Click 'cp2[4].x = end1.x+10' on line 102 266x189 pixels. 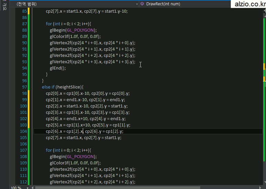pyautogui.click(x=67, y=118)
